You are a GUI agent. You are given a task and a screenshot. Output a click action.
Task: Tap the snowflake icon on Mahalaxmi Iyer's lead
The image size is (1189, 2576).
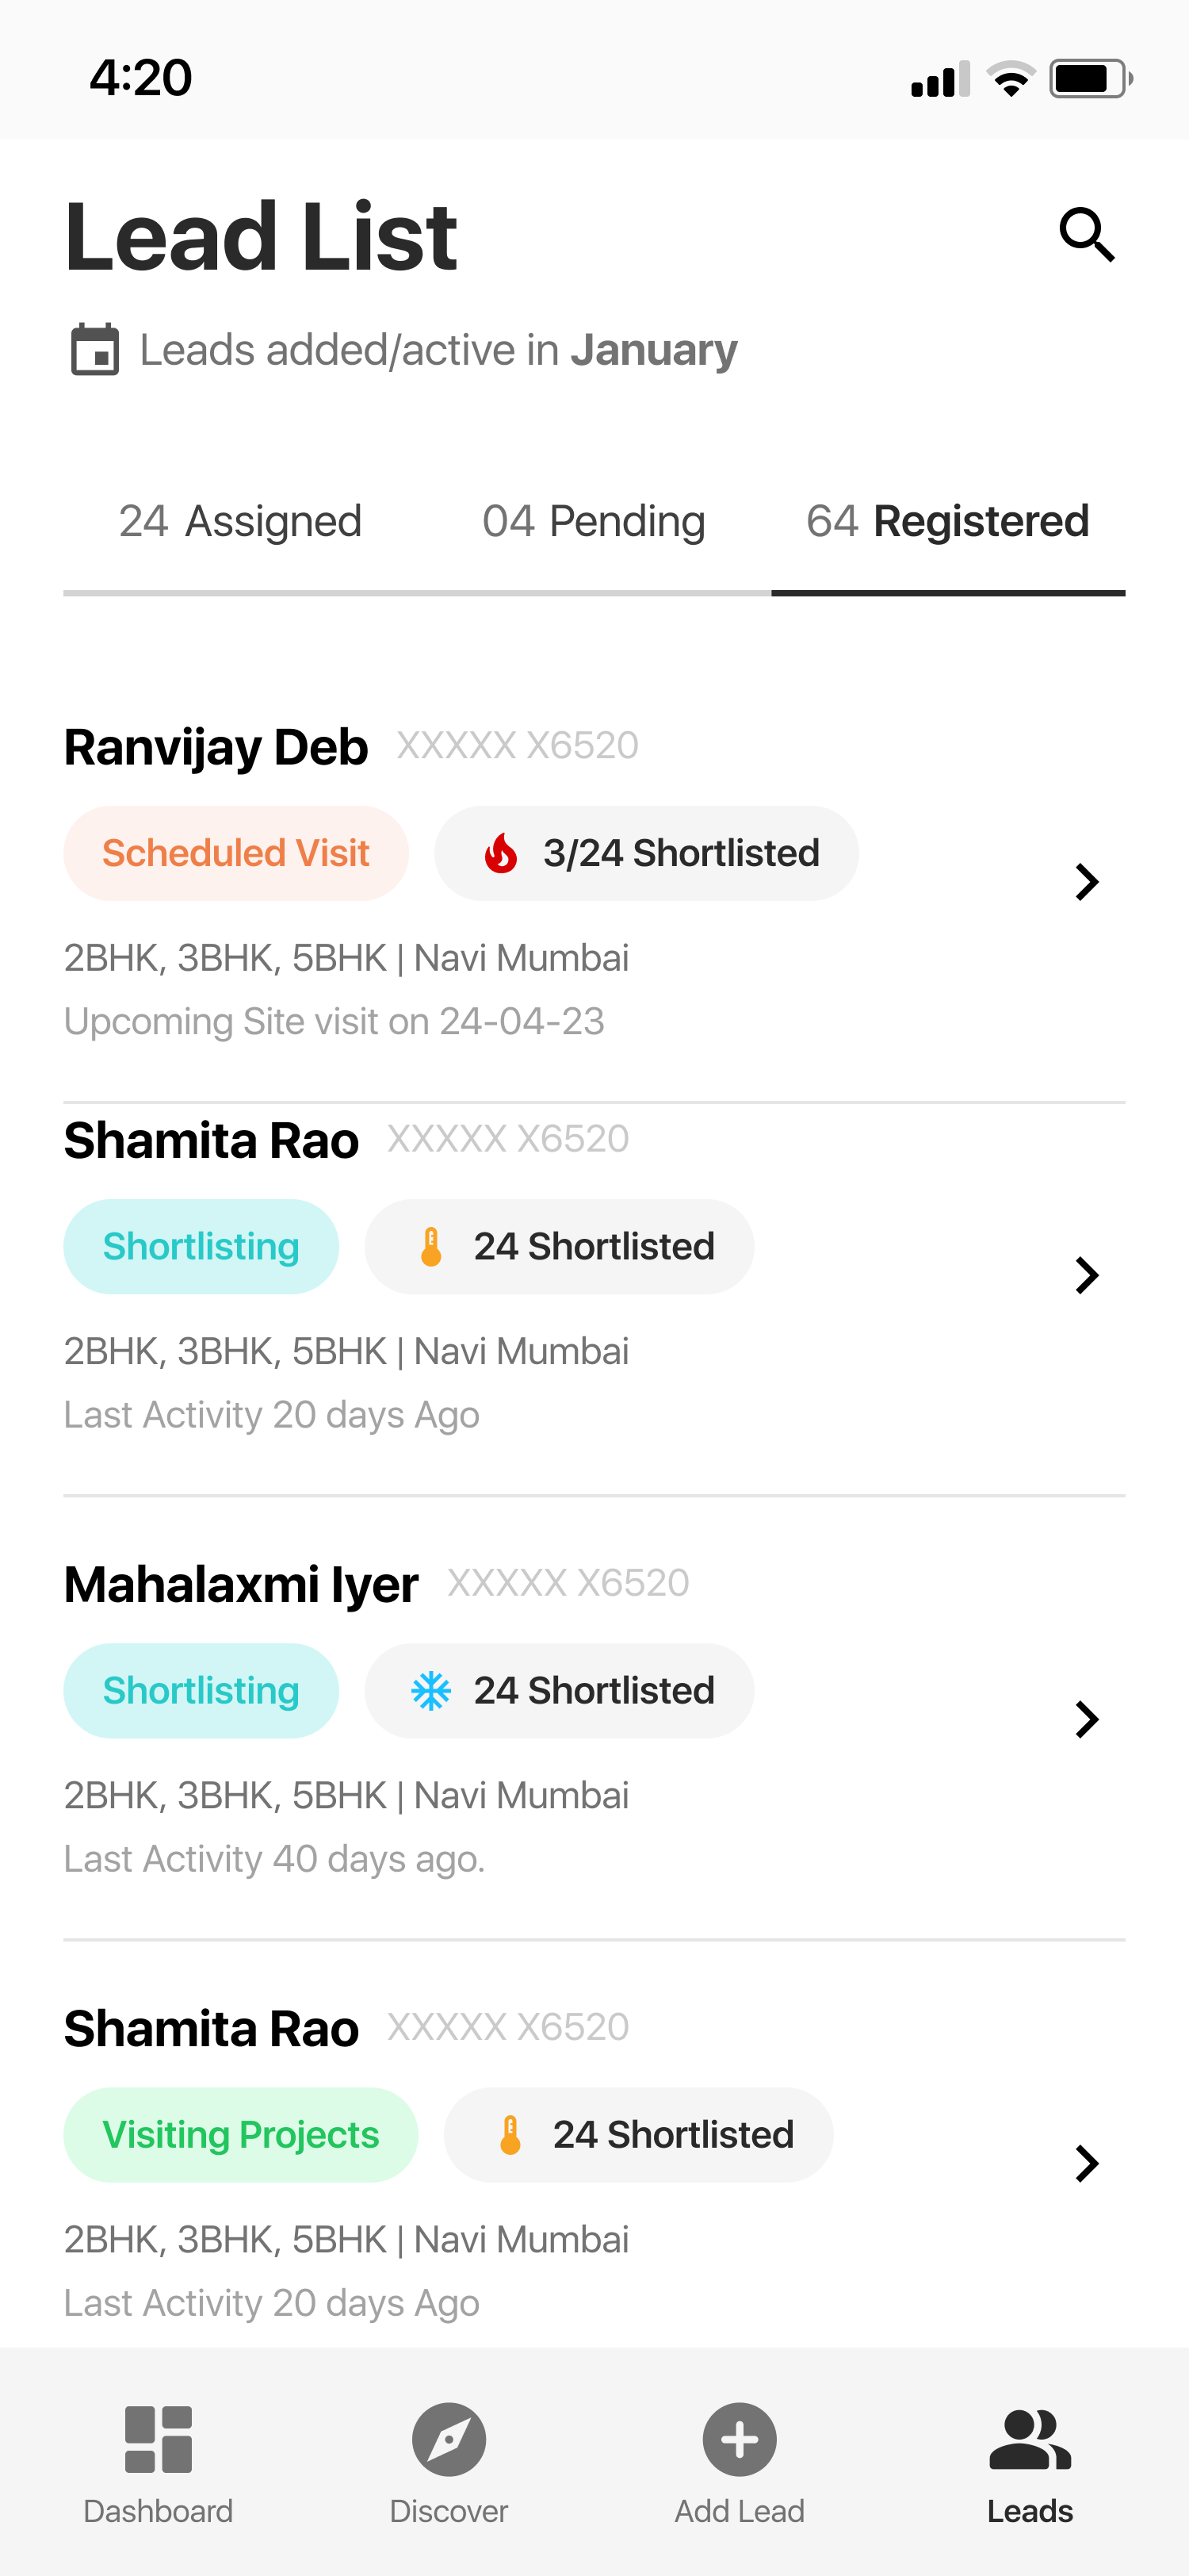click(x=430, y=1691)
